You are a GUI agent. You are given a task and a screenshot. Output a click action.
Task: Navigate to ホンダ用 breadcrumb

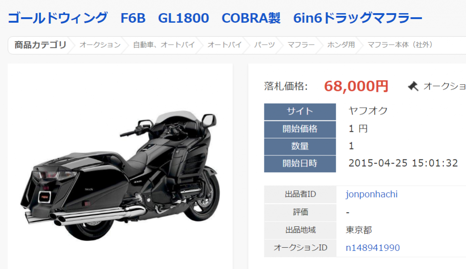click(341, 45)
